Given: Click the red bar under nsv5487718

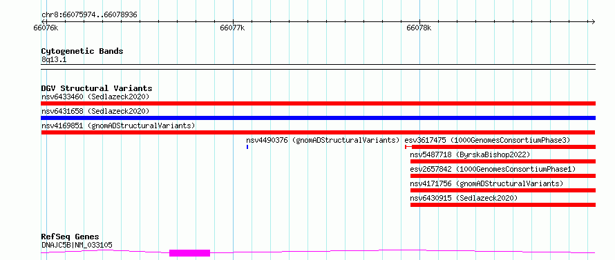Looking at the screenshot, I should point(503,161).
